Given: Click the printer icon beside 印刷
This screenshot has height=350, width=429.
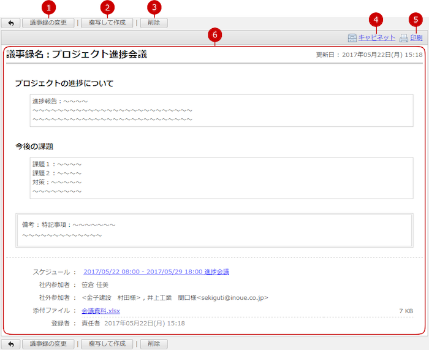Looking at the screenshot, I should [403, 38].
